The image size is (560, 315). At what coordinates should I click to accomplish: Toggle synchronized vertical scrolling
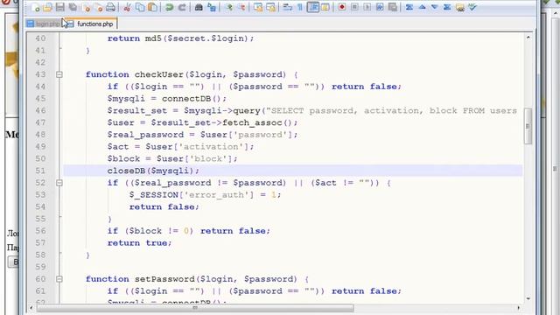point(258,7)
